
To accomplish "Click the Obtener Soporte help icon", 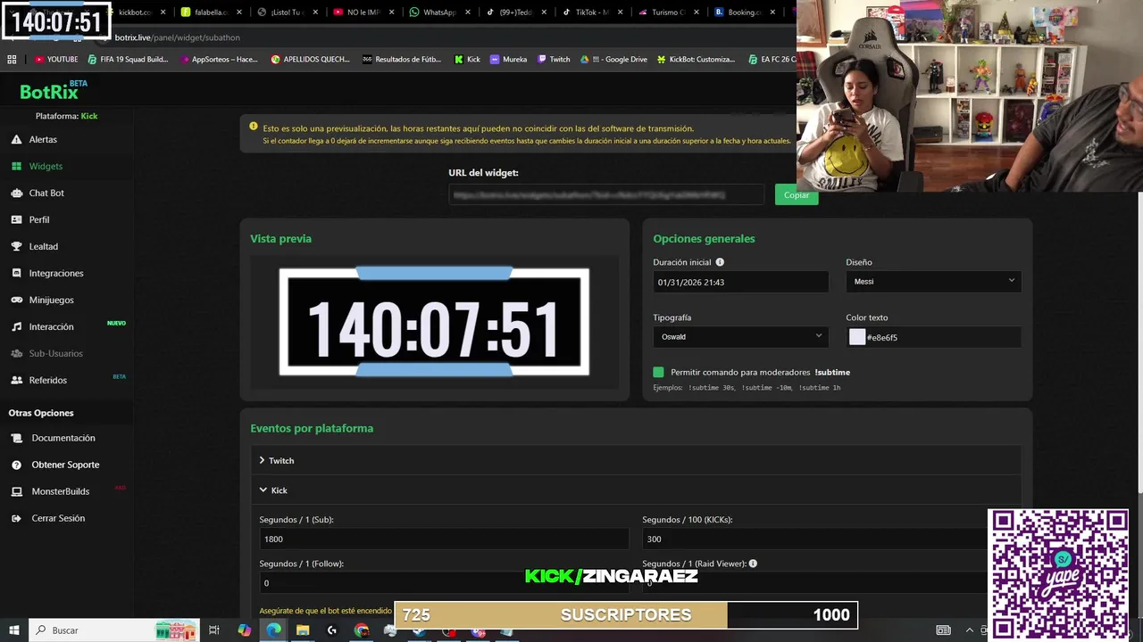I will 17,465.
